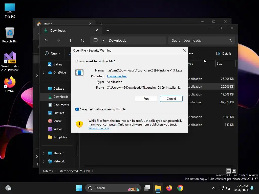Select the 599,774 KB archive row
Screen dimensions: 259x194
click(x=211, y=102)
